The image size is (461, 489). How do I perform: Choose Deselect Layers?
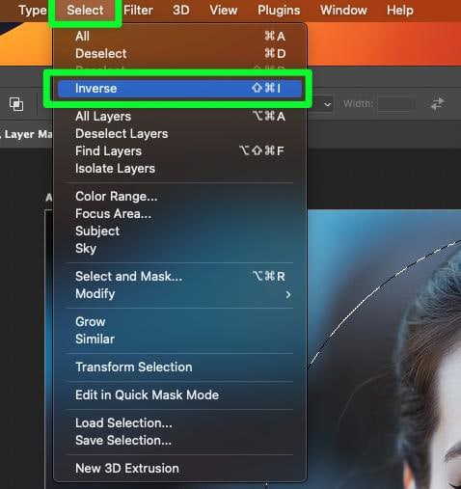(180, 133)
